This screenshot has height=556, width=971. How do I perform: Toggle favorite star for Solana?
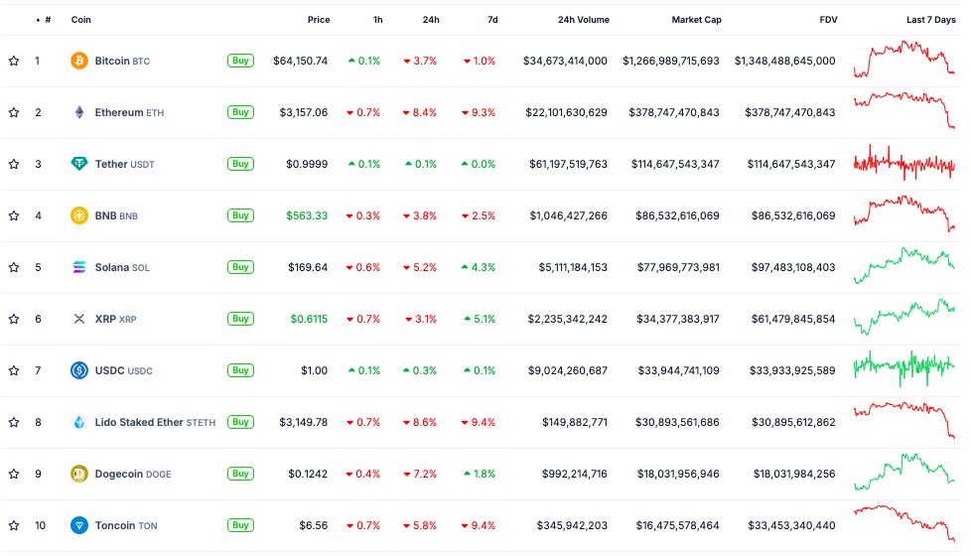click(x=14, y=267)
